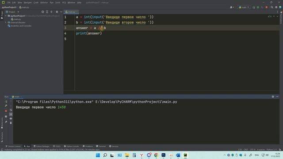283x159 pixels.
Task: Collapse pythonProject1 tree node
Action: (x=6, y=16)
